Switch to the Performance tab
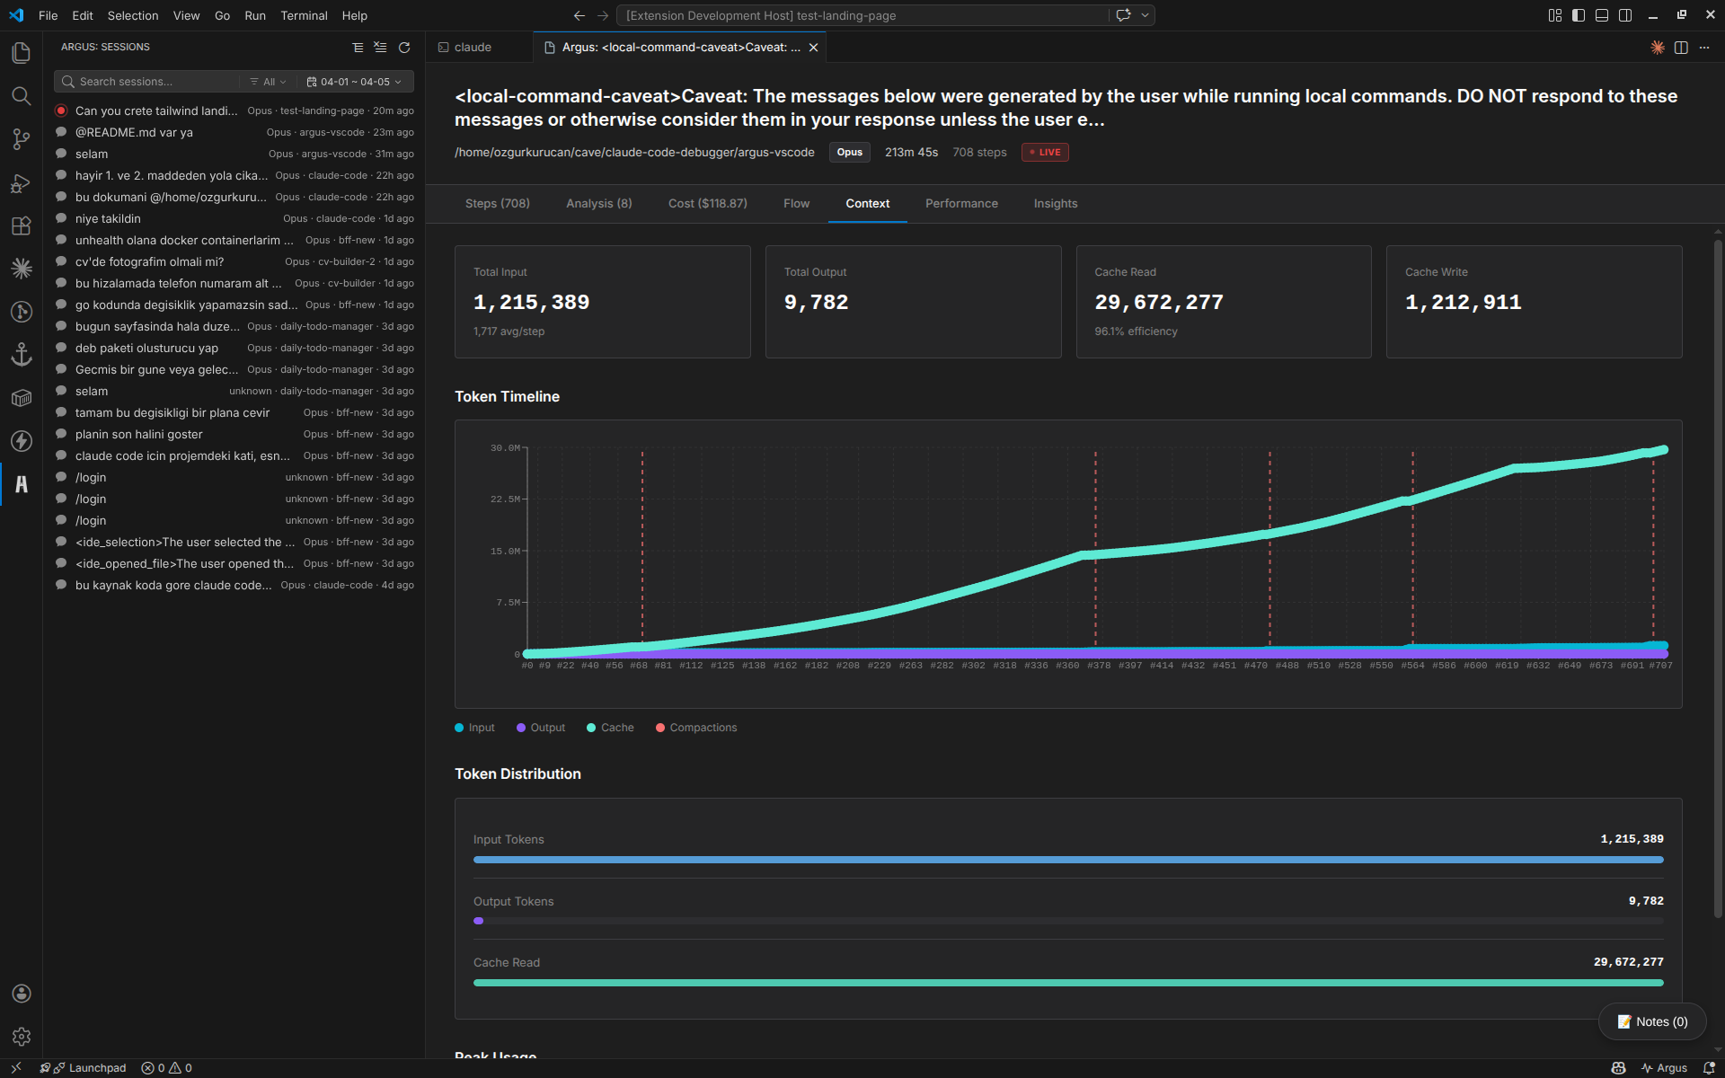 [961, 204]
